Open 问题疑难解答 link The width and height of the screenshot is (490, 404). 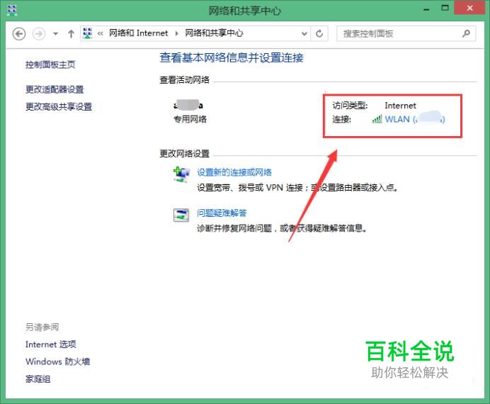click(222, 213)
